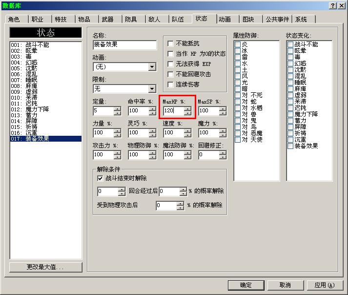348x295 pixels.
Task: Switch to the 角色 tab
Action: [x=17, y=20]
